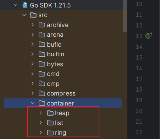The height and width of the screenshot is (139, 160).
Task: Expand the list folder chevron
Action: coord(41,123)
